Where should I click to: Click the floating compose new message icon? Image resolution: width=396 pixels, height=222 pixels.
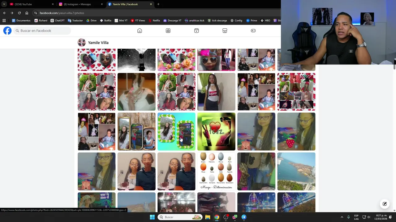click(x=385, y=204)
